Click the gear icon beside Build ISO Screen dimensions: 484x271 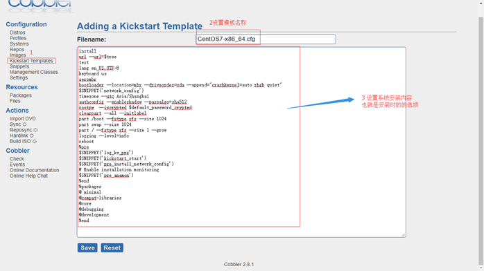coord(34,142)
